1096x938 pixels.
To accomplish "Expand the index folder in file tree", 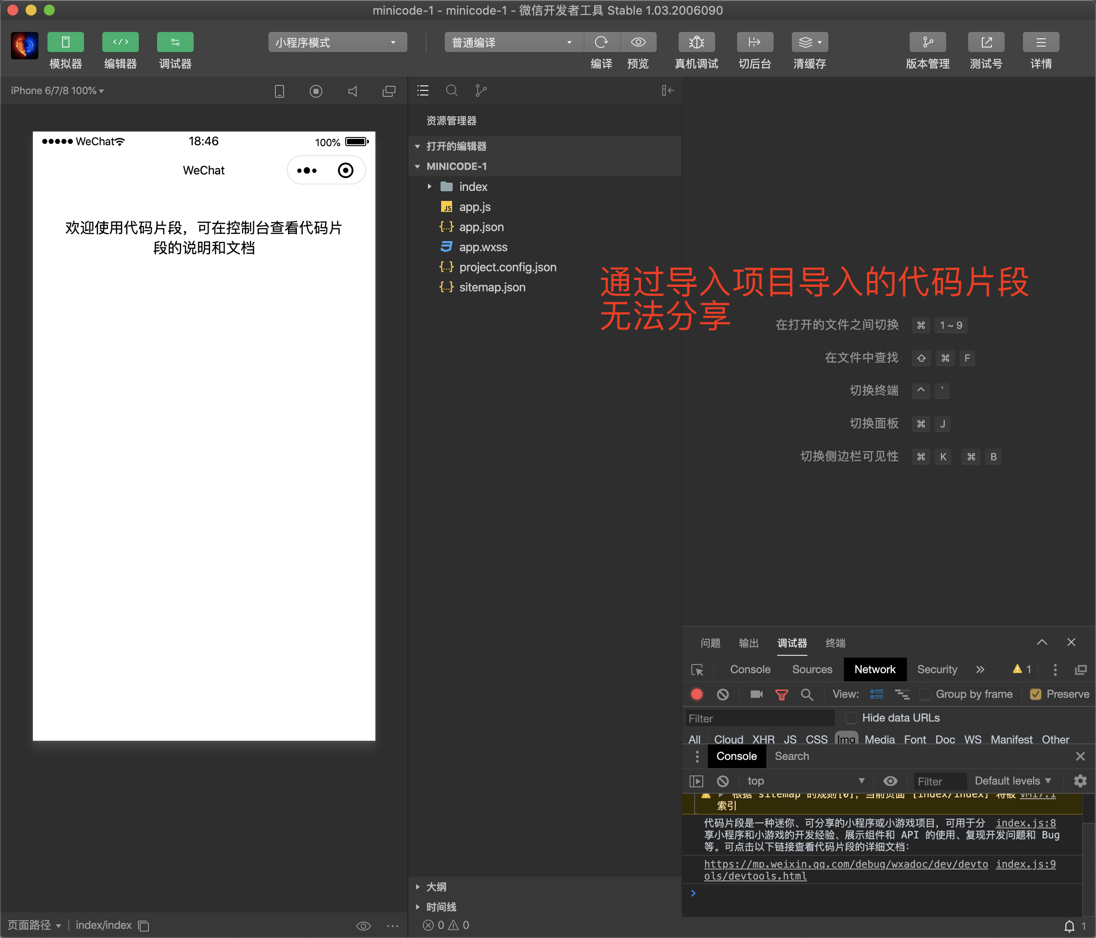I will coord(430,187).
